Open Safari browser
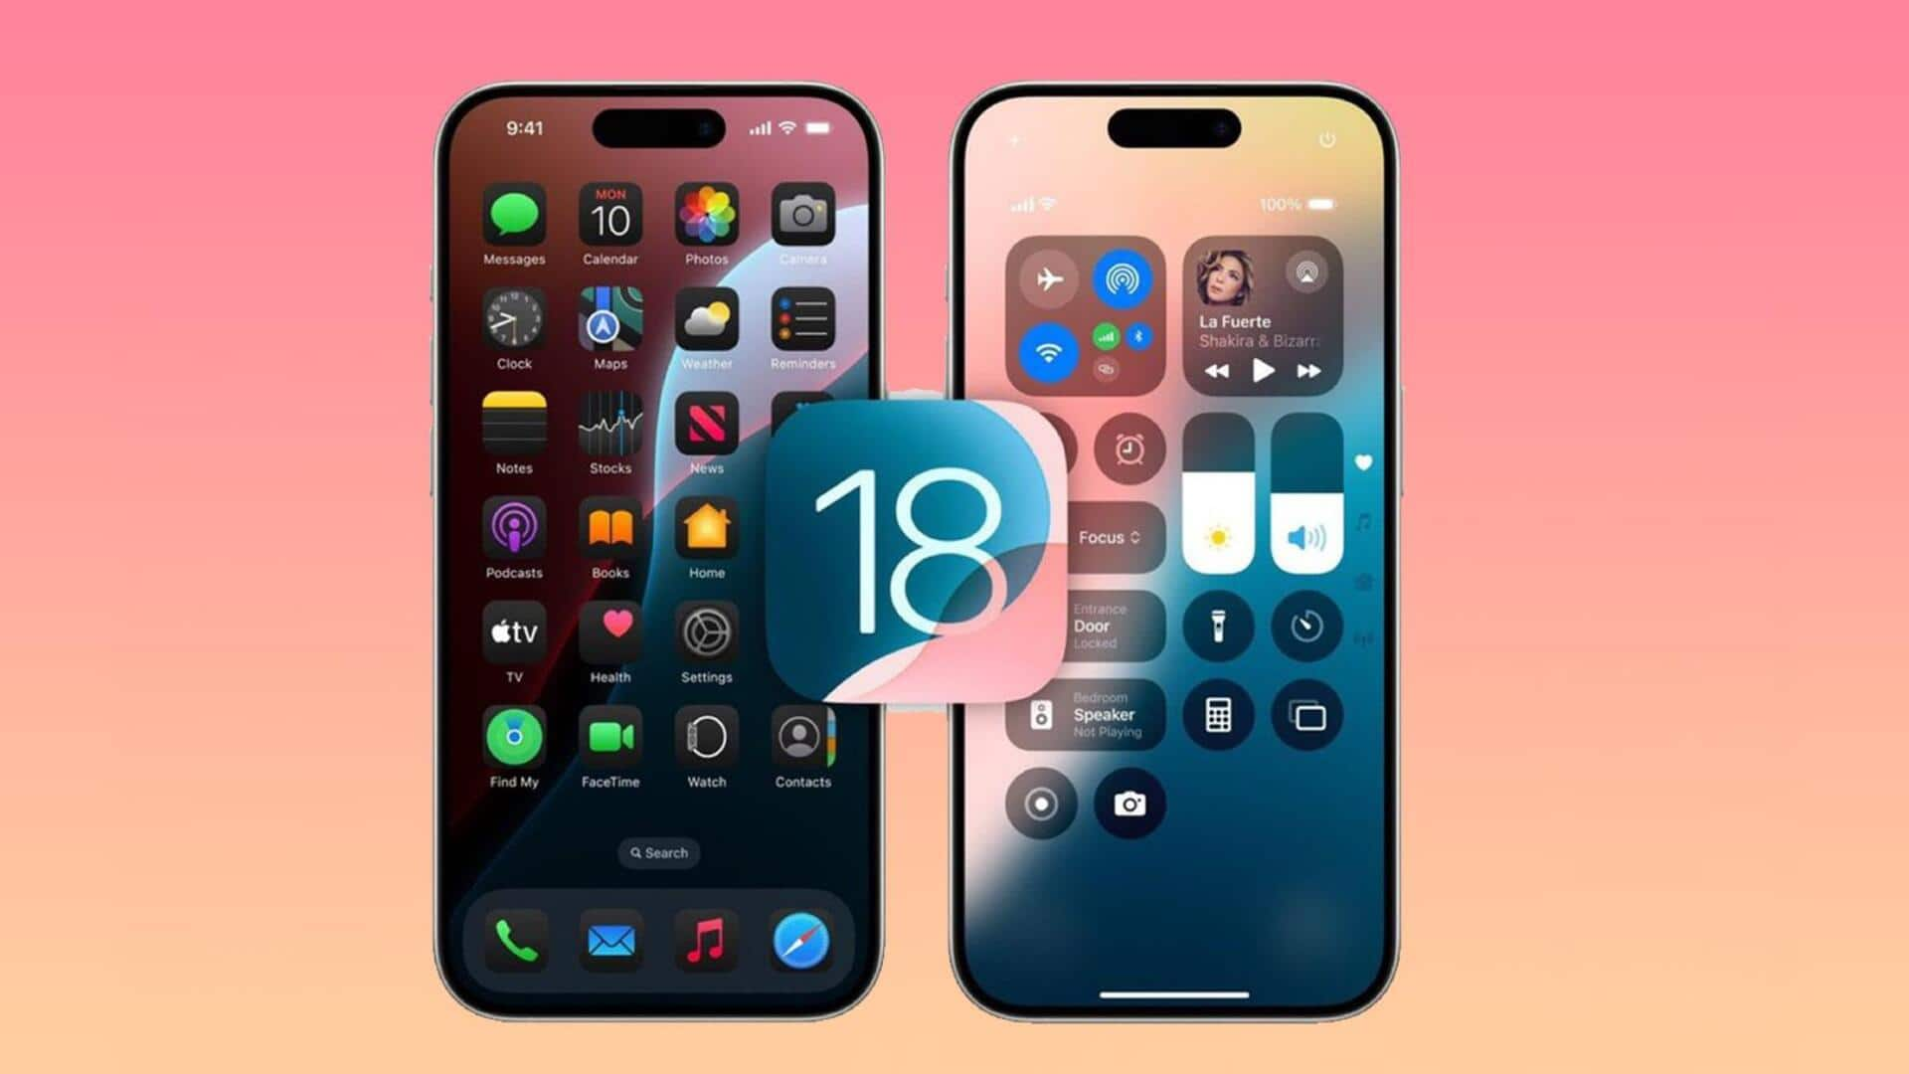Viewport: 1909px width, 1074px height. click(x=803, y=942)
